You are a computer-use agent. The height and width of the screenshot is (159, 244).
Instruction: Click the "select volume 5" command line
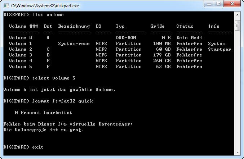click(x=53, y=78)
